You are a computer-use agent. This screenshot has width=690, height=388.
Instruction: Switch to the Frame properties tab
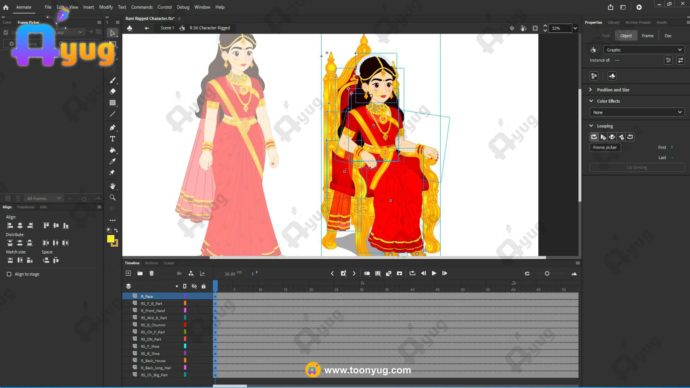click(647, 36)
